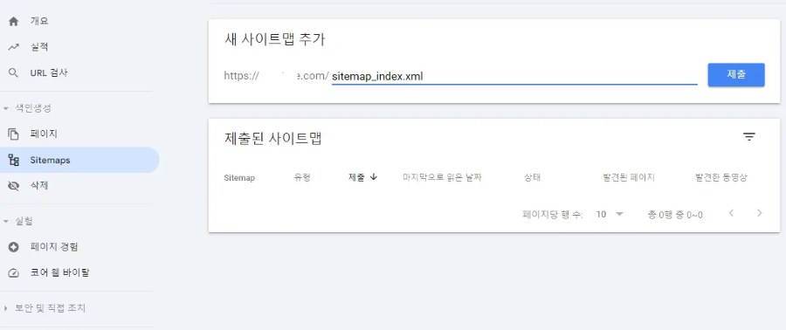
Task: Click the 총 0행 중 0~0 text
Action: (x=675, y=215)
